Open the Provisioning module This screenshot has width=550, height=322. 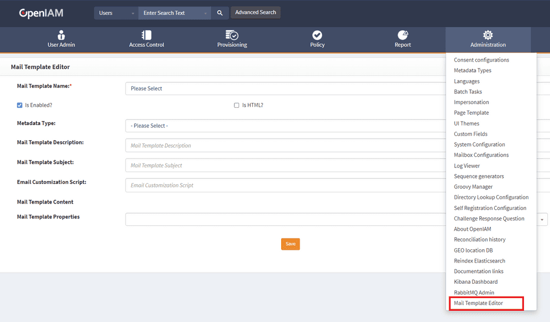click(232, 39)
